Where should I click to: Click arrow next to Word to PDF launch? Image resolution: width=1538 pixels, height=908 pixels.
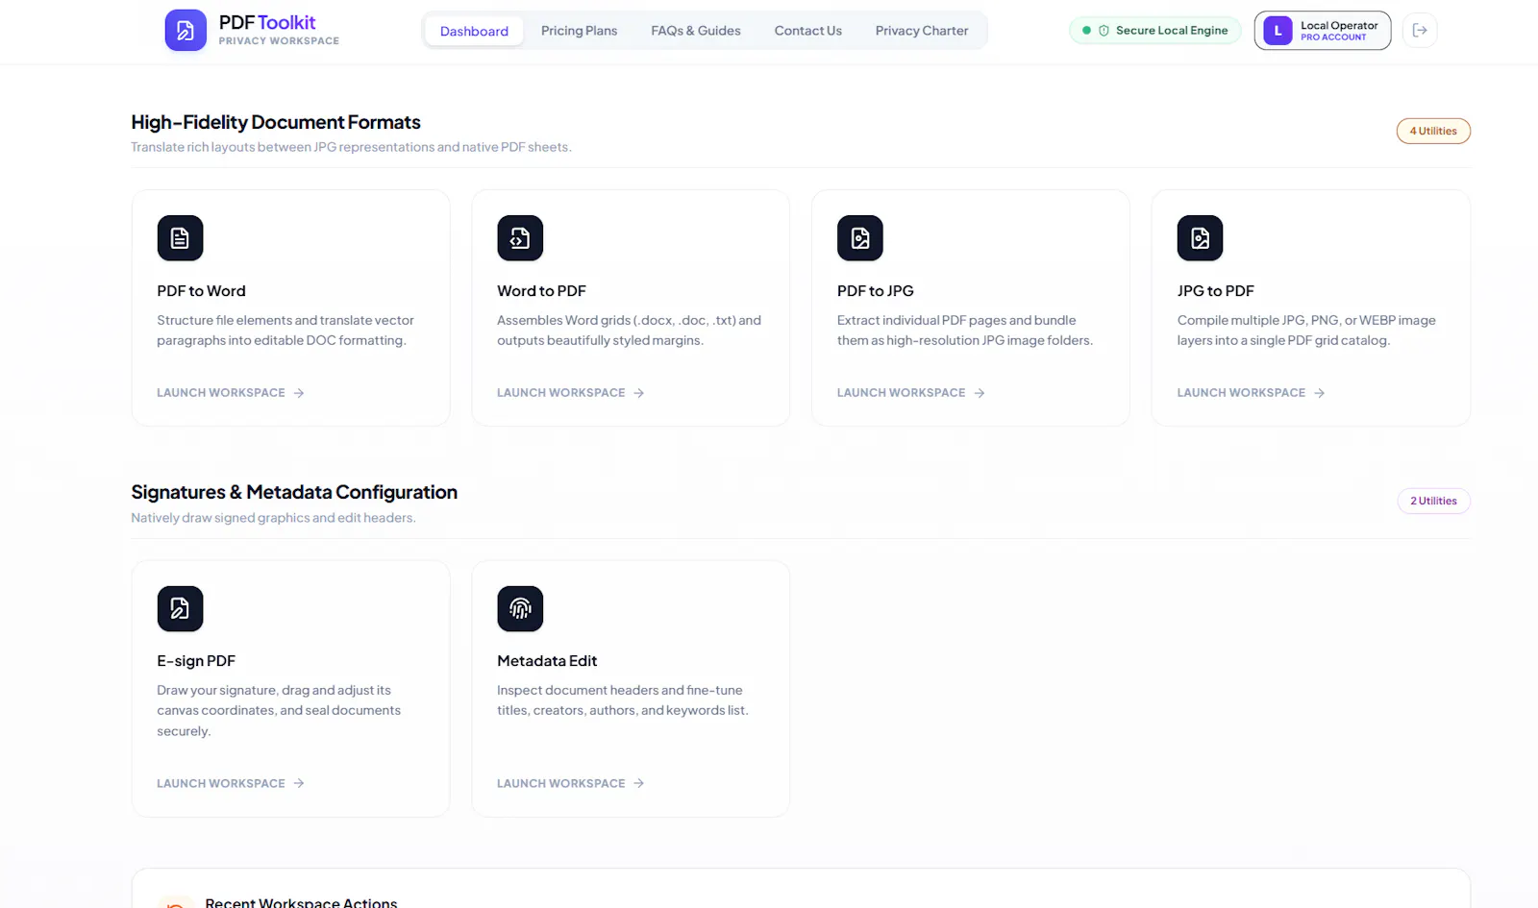[639, 393]
